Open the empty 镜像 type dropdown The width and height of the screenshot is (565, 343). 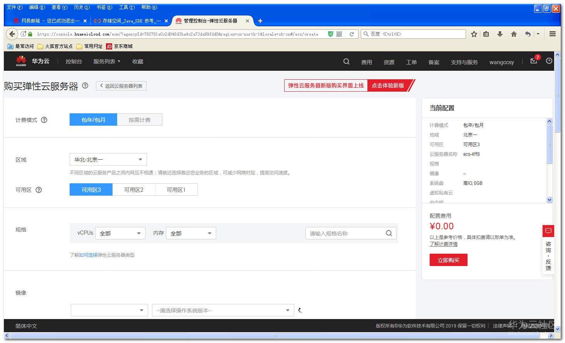tap(109, 310)
